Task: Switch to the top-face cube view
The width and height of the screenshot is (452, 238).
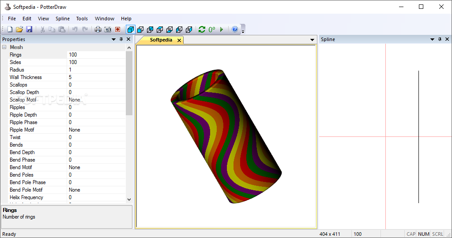Action: (160, 30)
